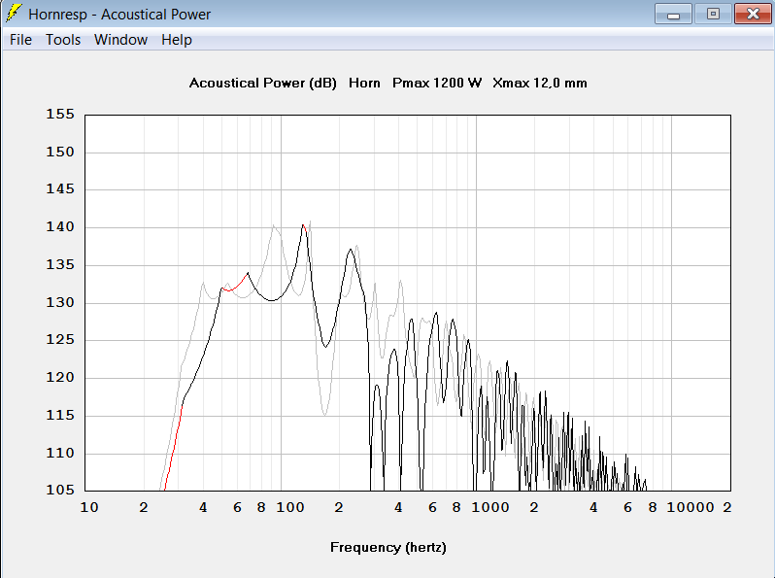Image resolution: width=775 pixels, height=578 pixels.
Task: Click the Hornresp lightning app icon
Action: pos(13,14)
